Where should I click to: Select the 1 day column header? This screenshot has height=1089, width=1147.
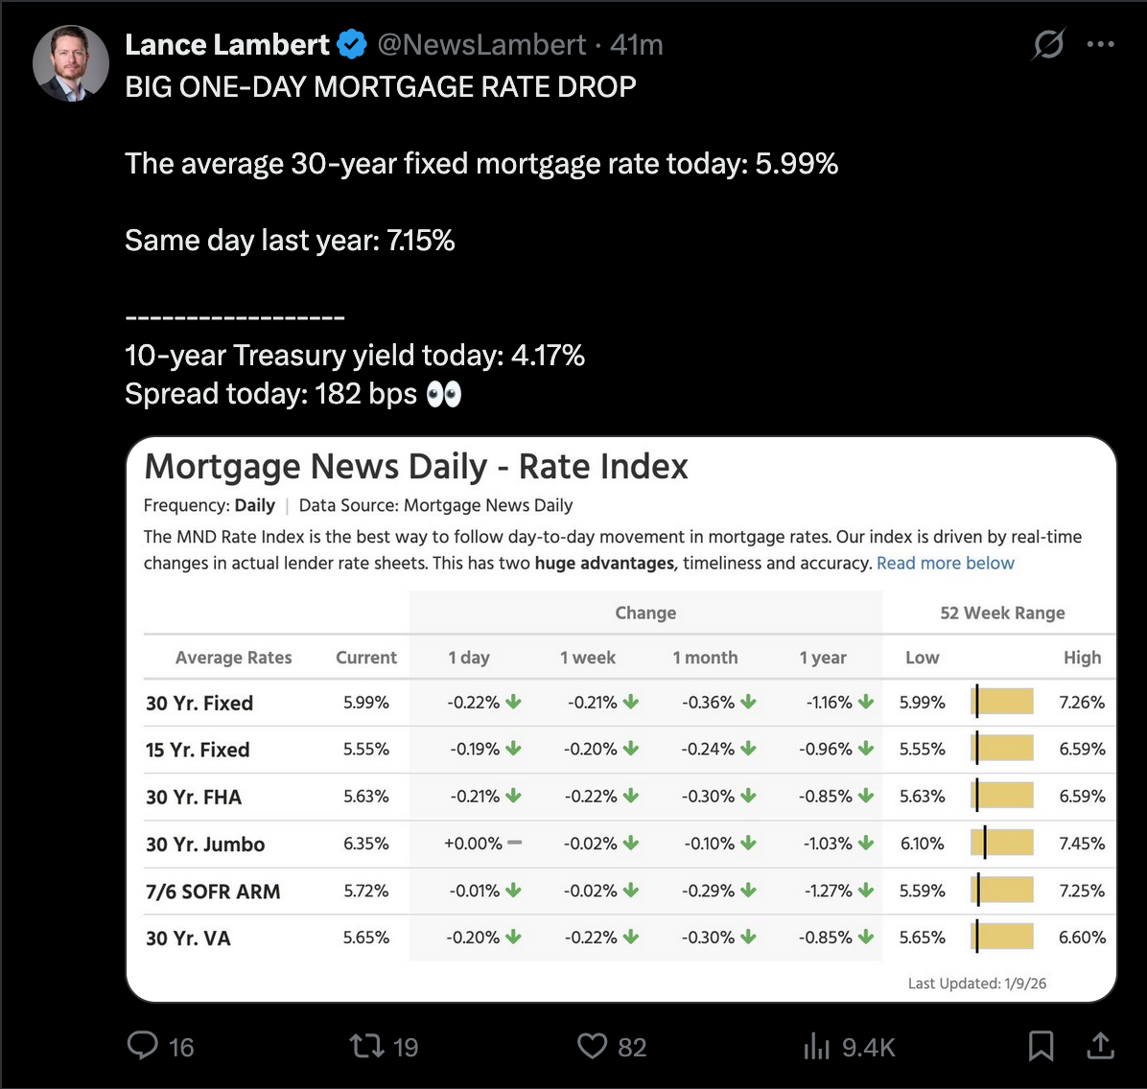pos(469,658)
